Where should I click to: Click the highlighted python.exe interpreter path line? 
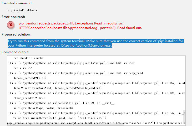tap(60, 46)
